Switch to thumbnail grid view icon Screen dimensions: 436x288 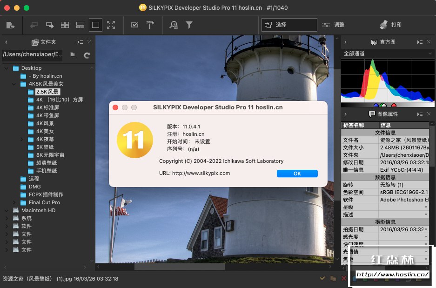[65, 25]
